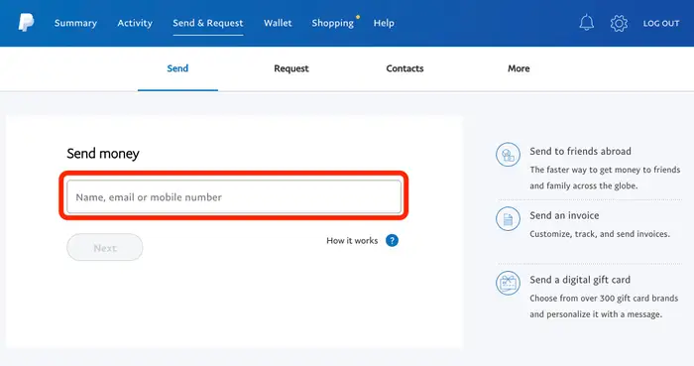Click the gift card icon
This screenshot has width=694, height=366.
pyautogui.click(x=508, y=283)
